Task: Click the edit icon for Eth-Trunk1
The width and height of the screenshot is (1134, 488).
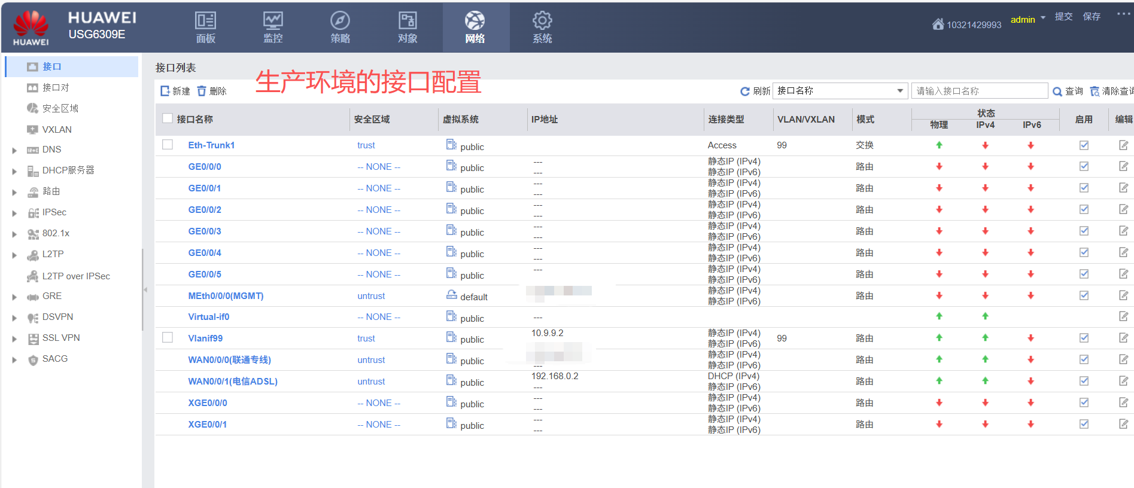Action: tap(1123, 145)
